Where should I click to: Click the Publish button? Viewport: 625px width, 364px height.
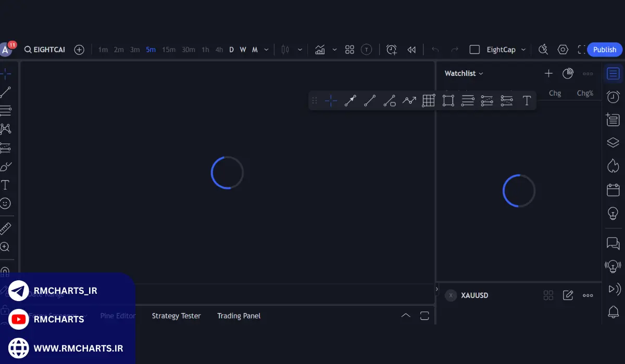coord(604,50)
